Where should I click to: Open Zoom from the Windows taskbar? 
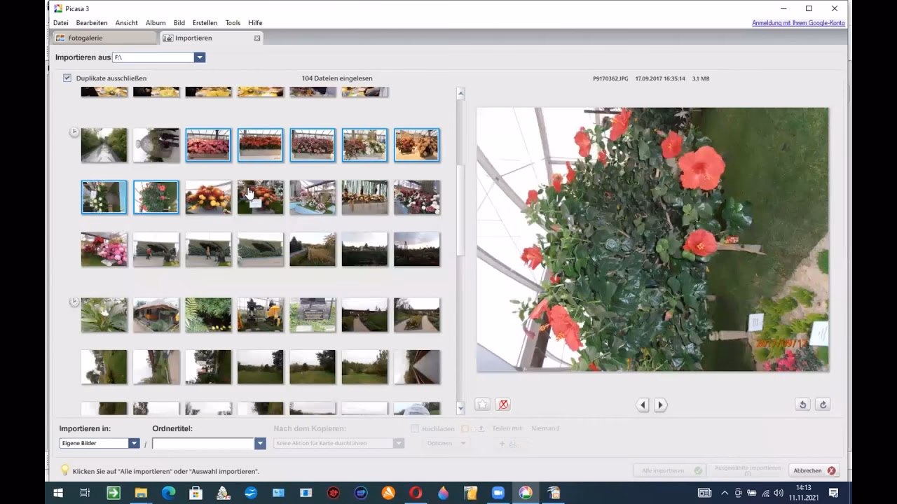pyautogui.click(x=498, y=493)
